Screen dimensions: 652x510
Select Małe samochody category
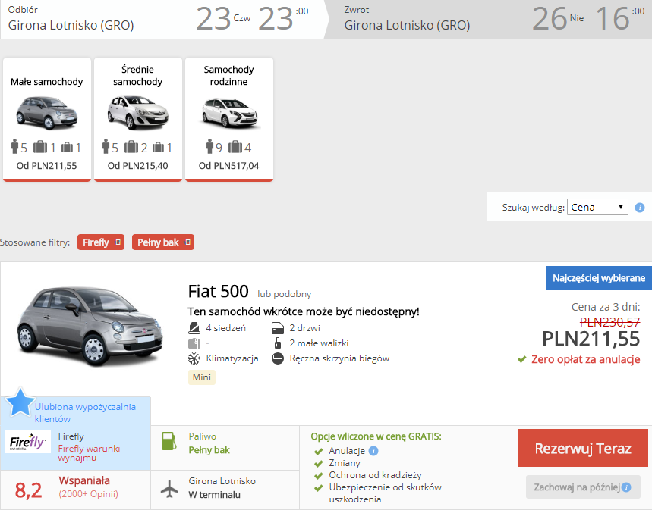[47, 120]
